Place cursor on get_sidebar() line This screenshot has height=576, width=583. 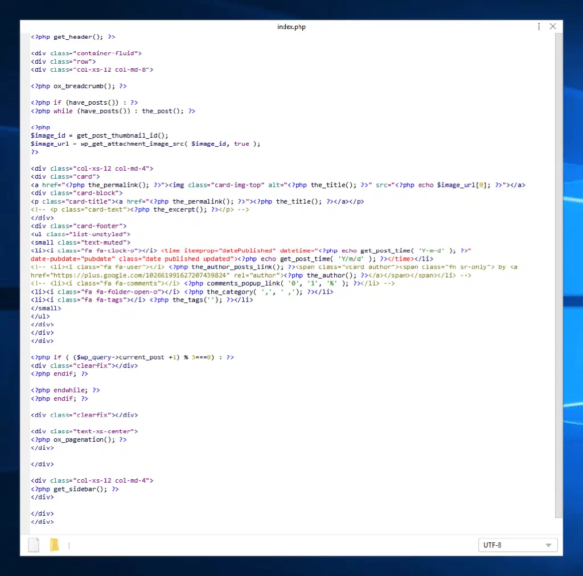click(75, 489)
